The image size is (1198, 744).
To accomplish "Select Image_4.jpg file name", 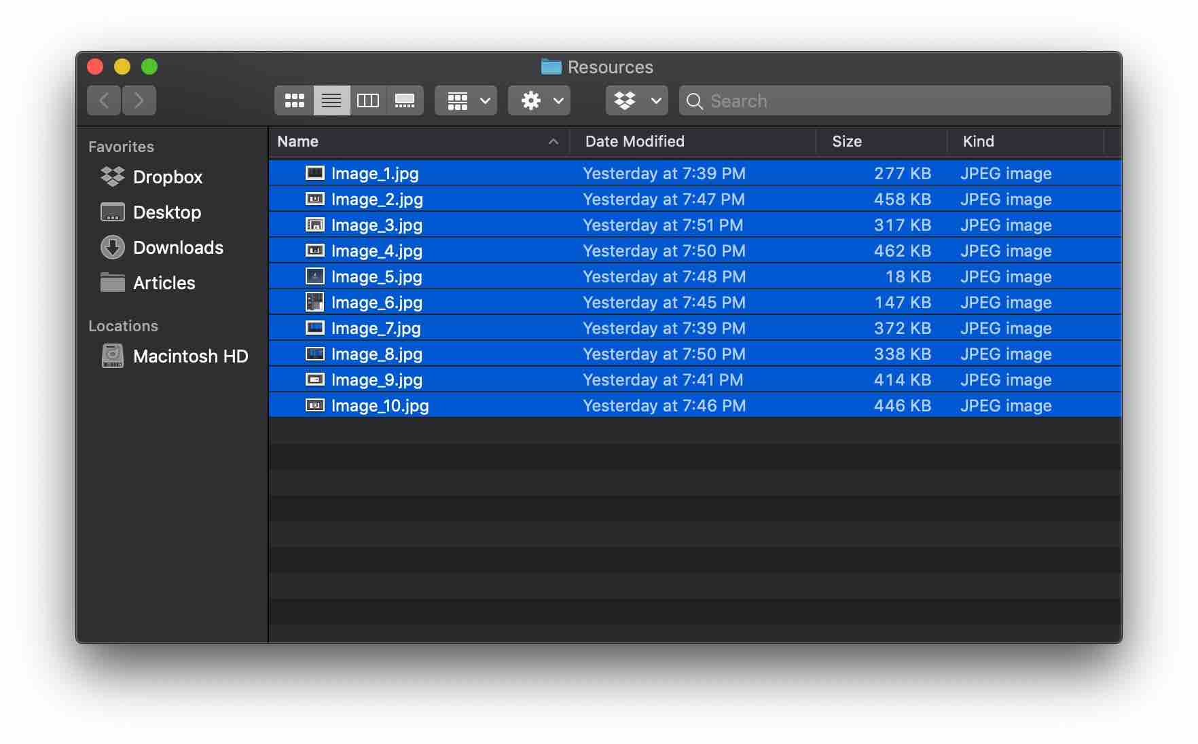I will tap(377, 250).
